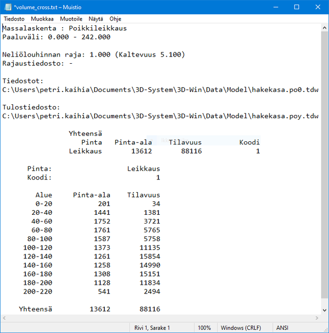Click the vertical scrollbar thumb
Screen dimensions: 329x333
click(x=324, y=164)
